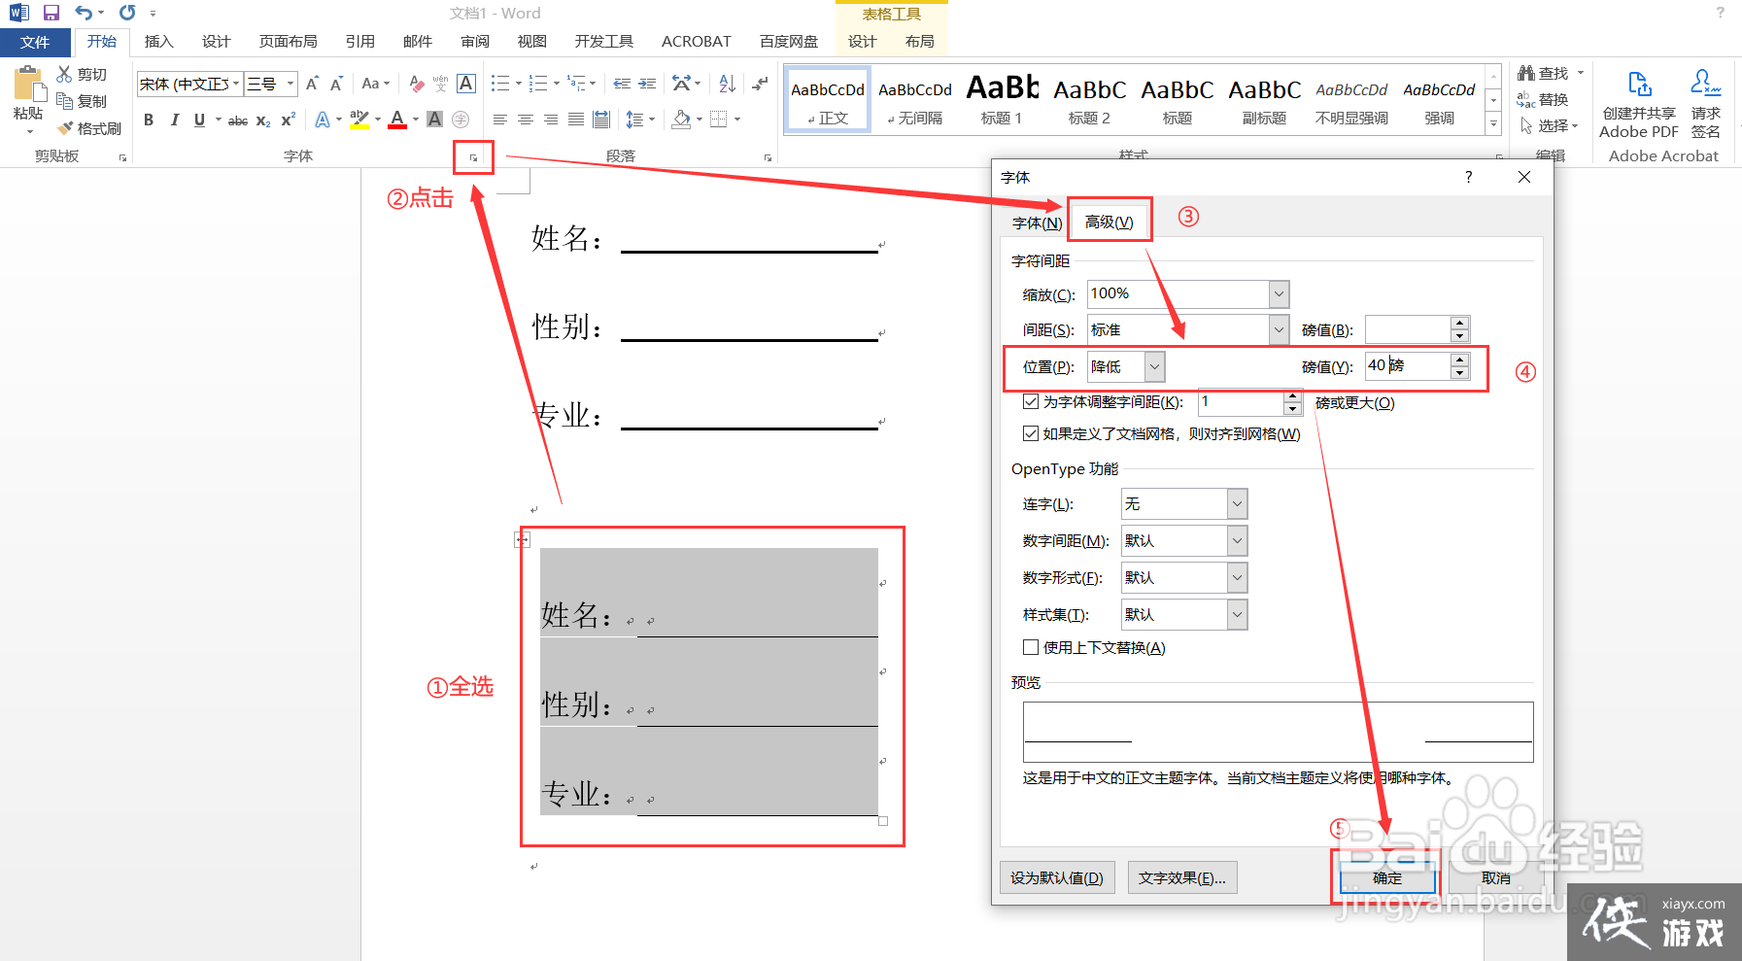Open Font dialog launcher in ribbon

coord(474,157)
